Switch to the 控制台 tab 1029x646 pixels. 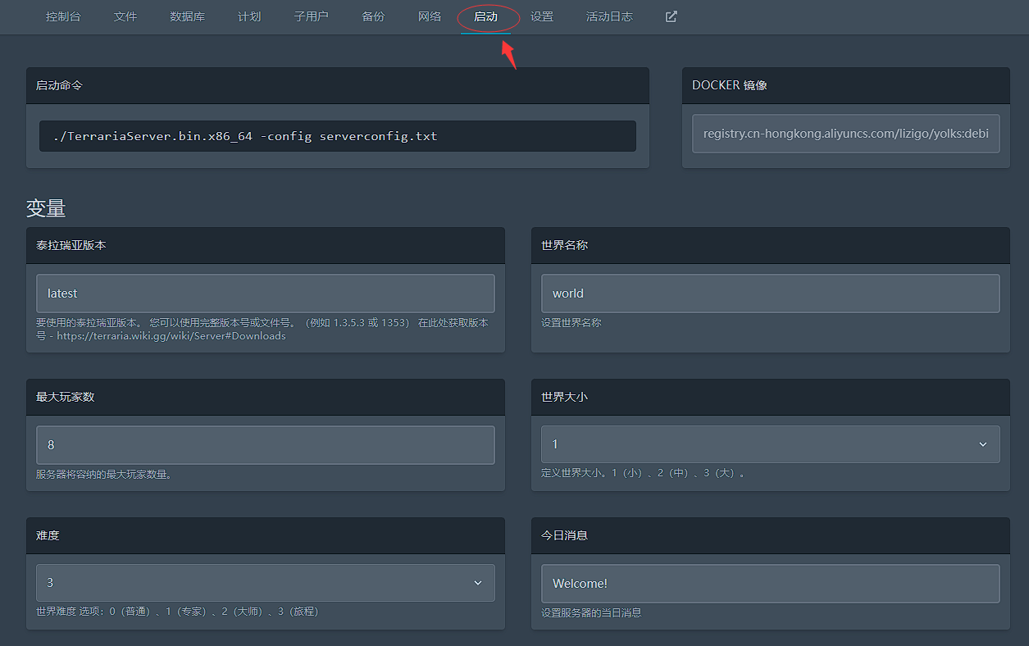(x=63, y=16)
